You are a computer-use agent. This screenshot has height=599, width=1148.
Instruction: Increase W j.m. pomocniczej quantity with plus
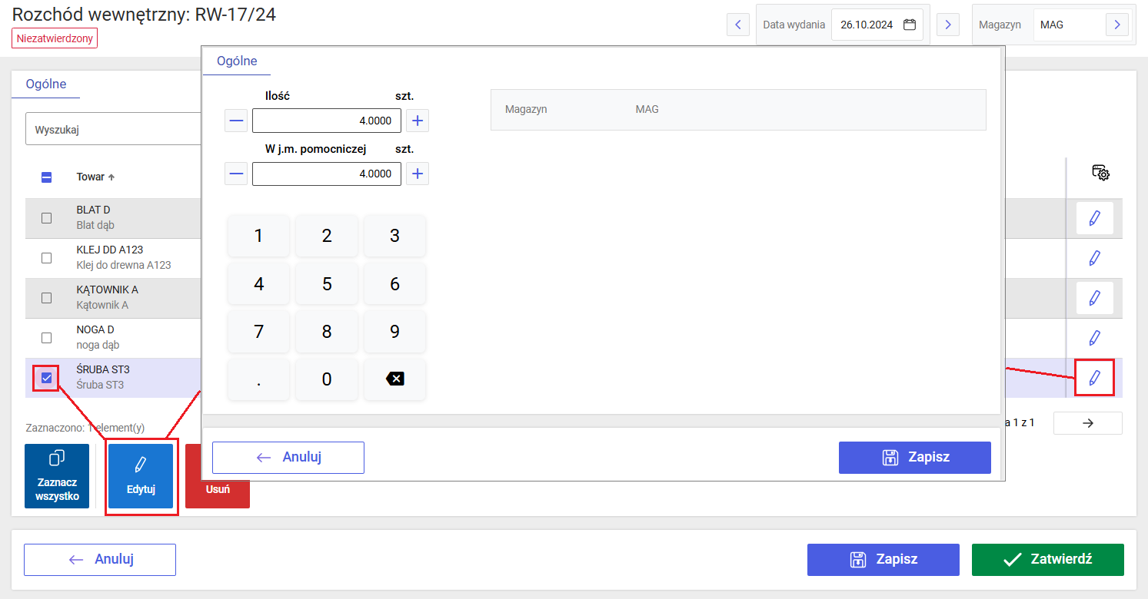[x=418, y=174]
